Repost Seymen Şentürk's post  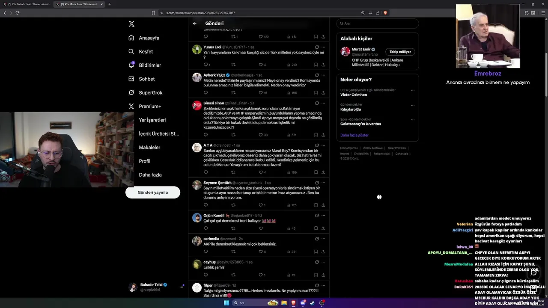tap(233, 205)
